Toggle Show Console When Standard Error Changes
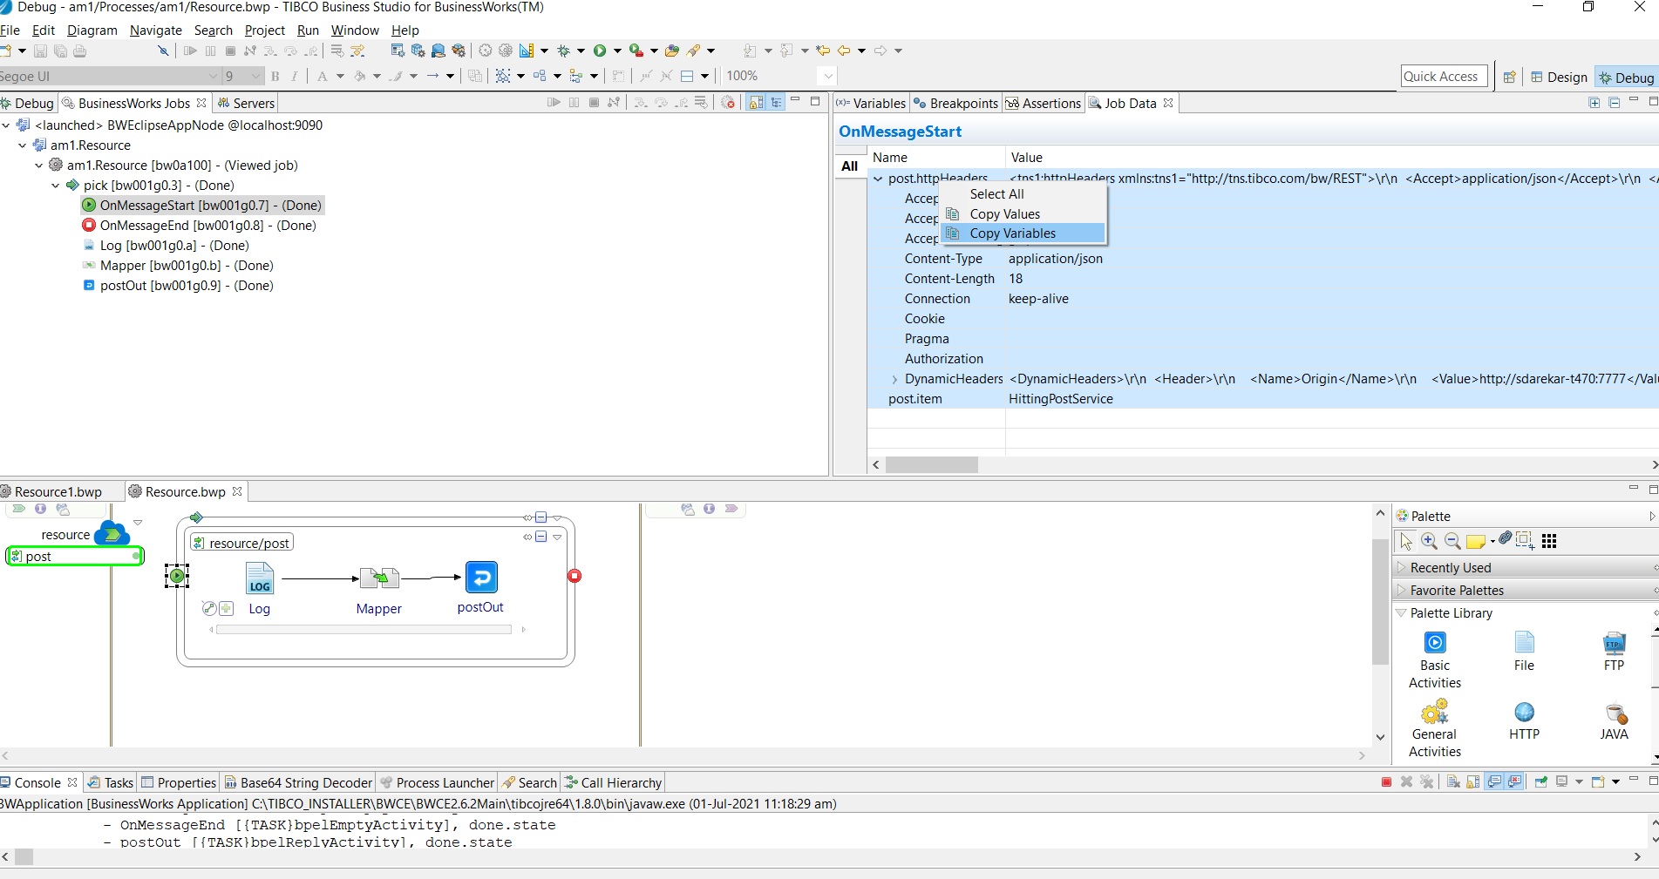Image resolution: width=1659 pixels, height=879 pixels. (1515, 782)
